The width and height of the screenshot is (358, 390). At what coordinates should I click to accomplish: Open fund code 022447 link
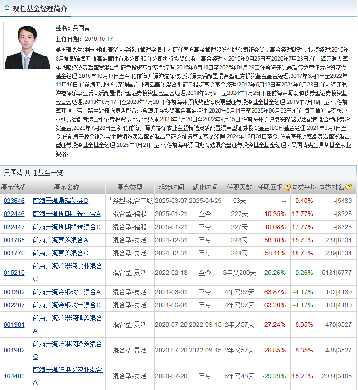click(14, 227)
